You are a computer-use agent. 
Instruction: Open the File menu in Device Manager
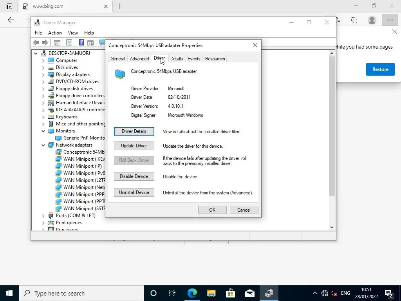(x=38, y=33)
